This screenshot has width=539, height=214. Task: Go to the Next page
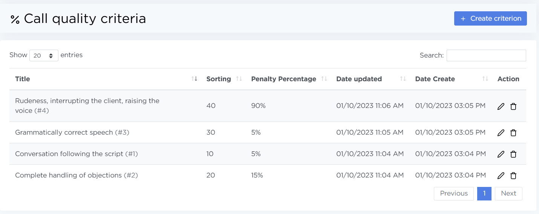click(508, 193)
